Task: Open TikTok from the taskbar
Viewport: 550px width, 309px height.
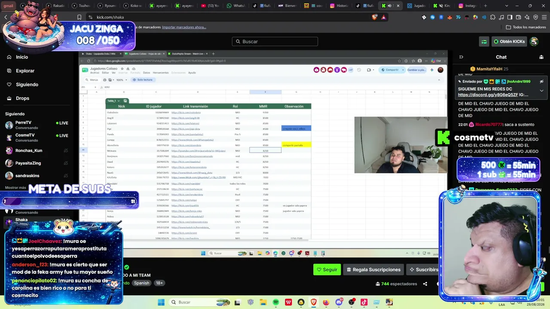Action: (364, 302)
